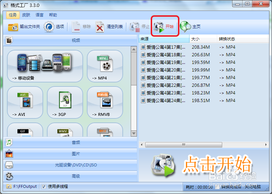Open the 语言 language menu
Screen dimensions: 272x194
pos(39,15)
